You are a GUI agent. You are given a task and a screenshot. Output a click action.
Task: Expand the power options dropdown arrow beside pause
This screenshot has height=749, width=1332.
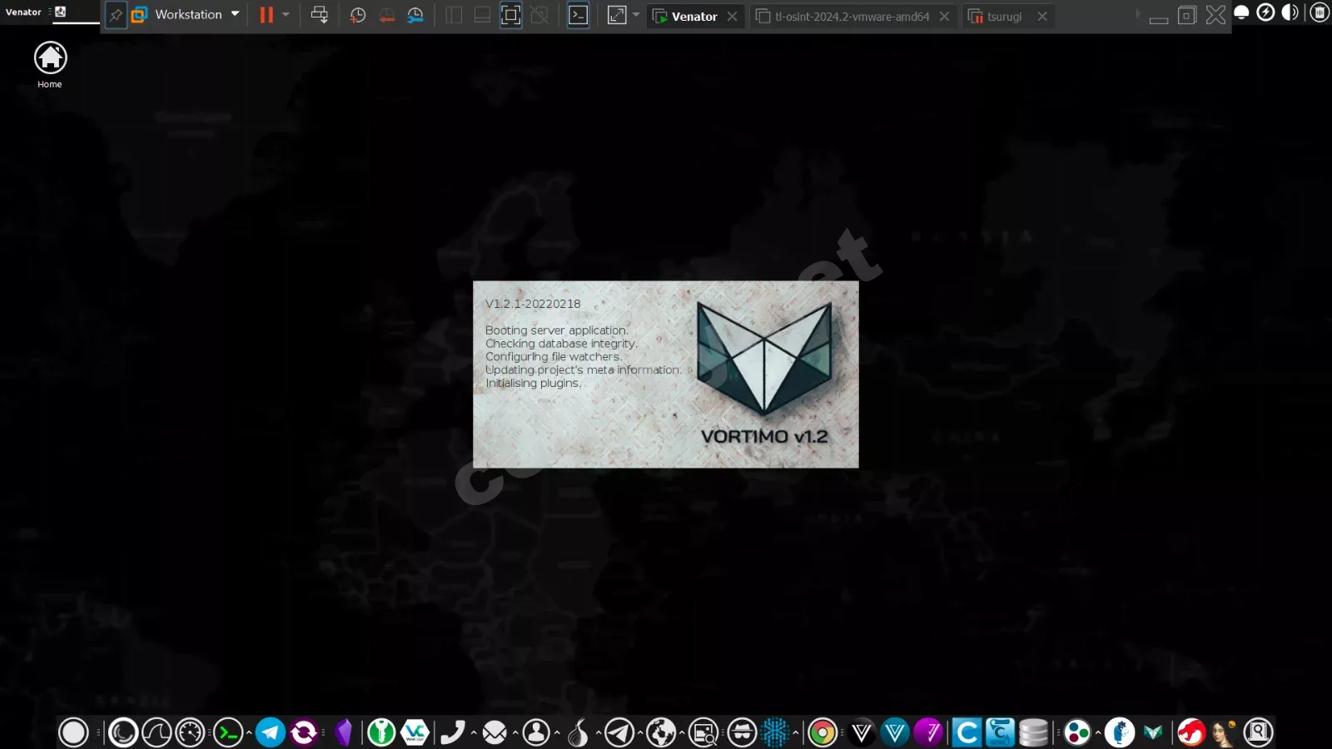coord(286,15)
